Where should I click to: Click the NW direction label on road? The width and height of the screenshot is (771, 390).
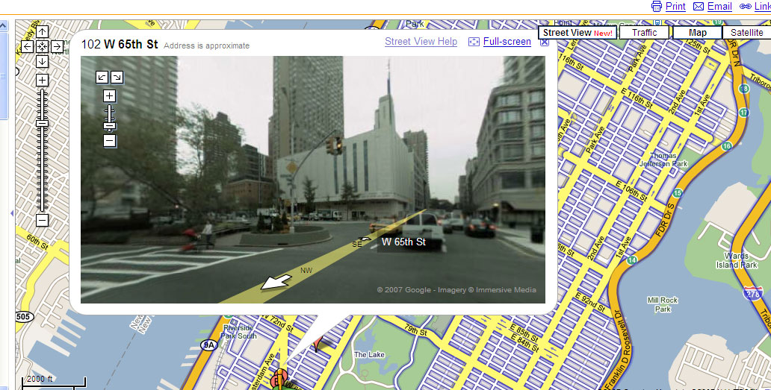click(306, 270)
